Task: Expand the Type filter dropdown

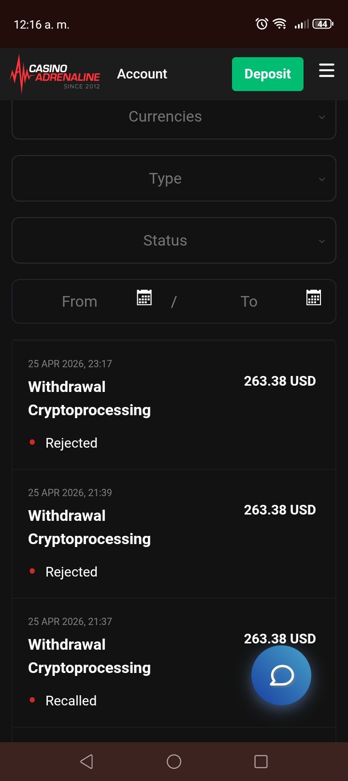Action: tap(174, 179)
